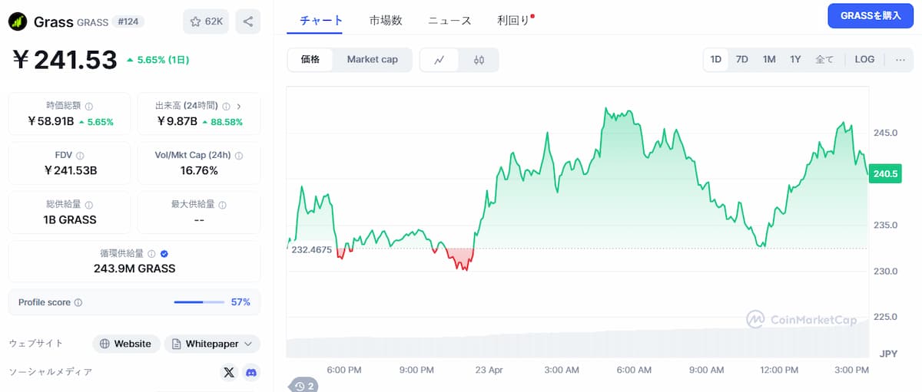The image size is (922, 392).
Task: Select the 価格 price toggle
Action: pyautogui.click(x=310, y=60)
